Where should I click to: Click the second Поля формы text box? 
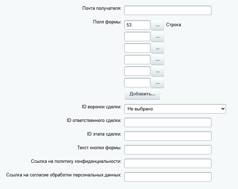pyautogui.click(x=137, y=37)
